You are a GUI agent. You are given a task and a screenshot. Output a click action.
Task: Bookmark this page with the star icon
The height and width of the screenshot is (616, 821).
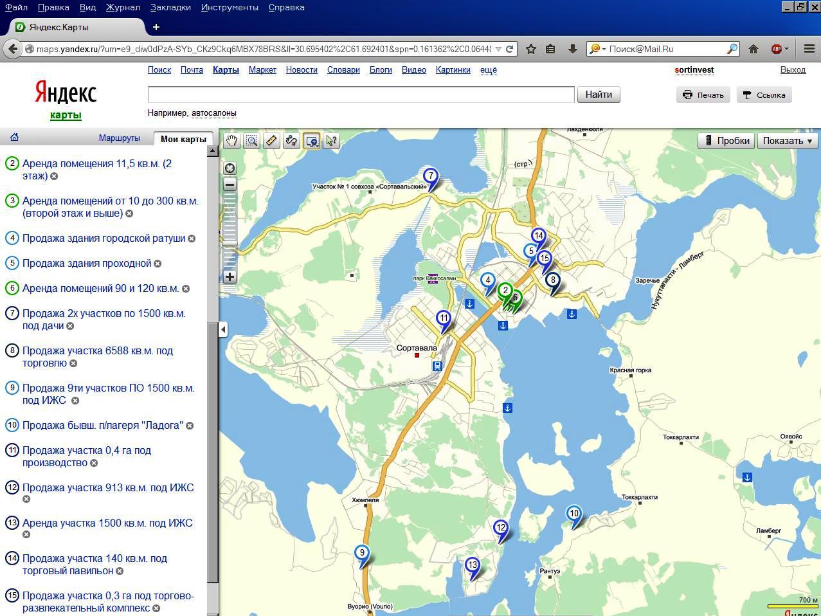[531, 49]
